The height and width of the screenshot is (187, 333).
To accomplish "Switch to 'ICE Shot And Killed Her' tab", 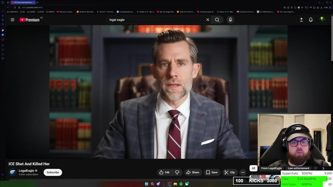I will [23, 2].
